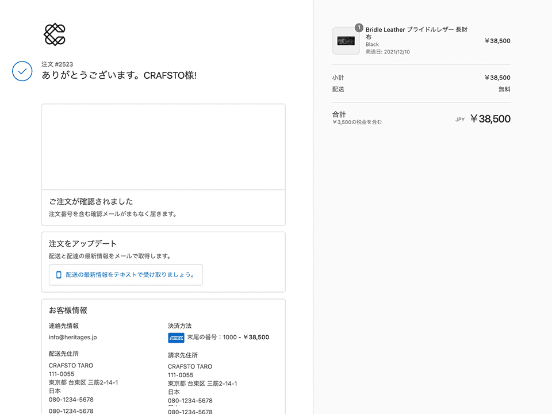Open the Bridle Leather wallet product thumbnail

(x=346, y=41)
